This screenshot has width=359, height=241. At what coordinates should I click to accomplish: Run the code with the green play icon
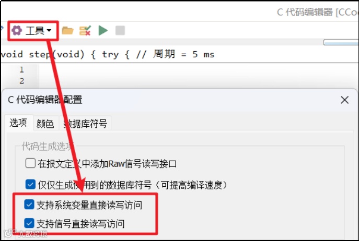coord(103,30)
